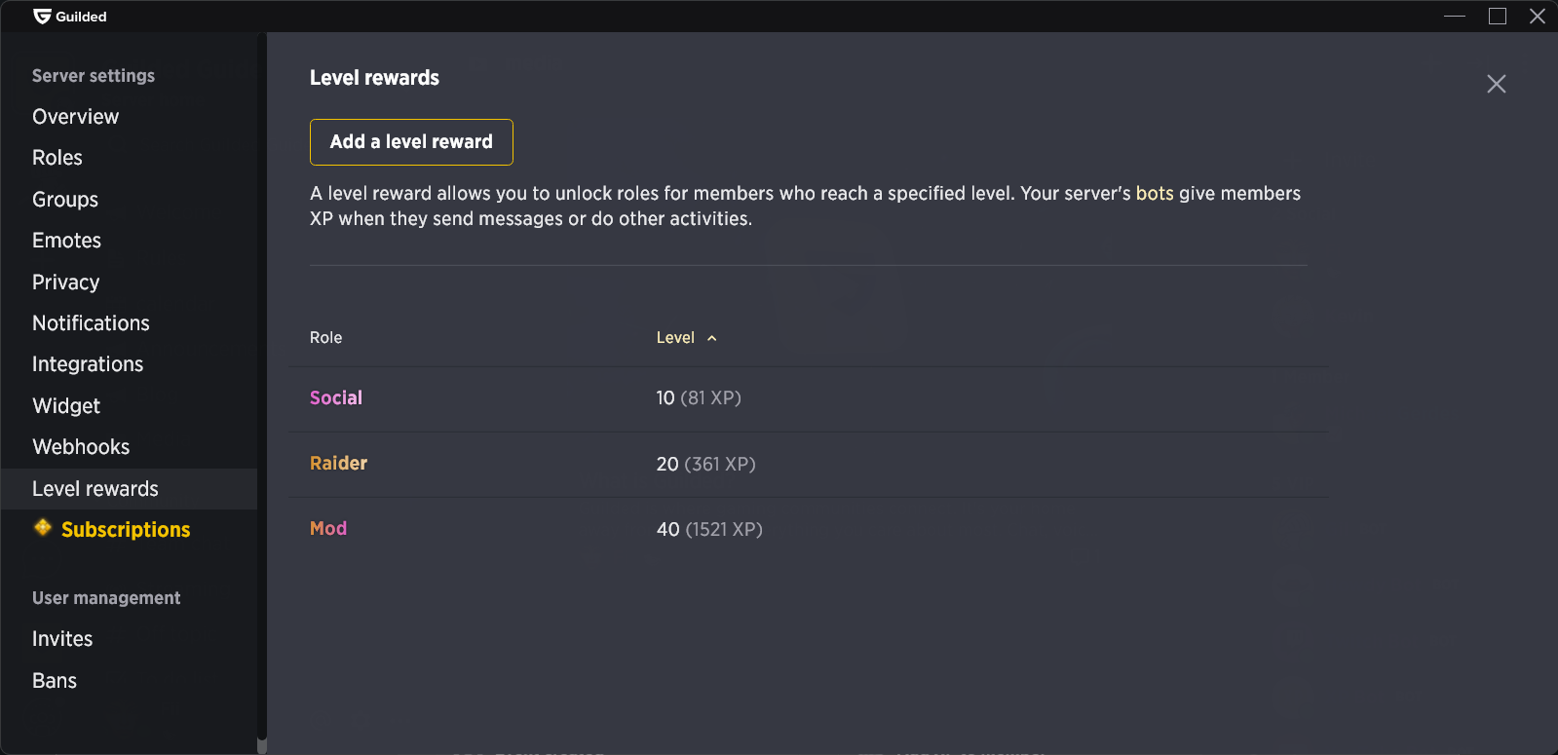The image size is (1558, 755).
Task: Close the Level rewards settings panel
Action: pyautogui.click(x=1496, y=84)
